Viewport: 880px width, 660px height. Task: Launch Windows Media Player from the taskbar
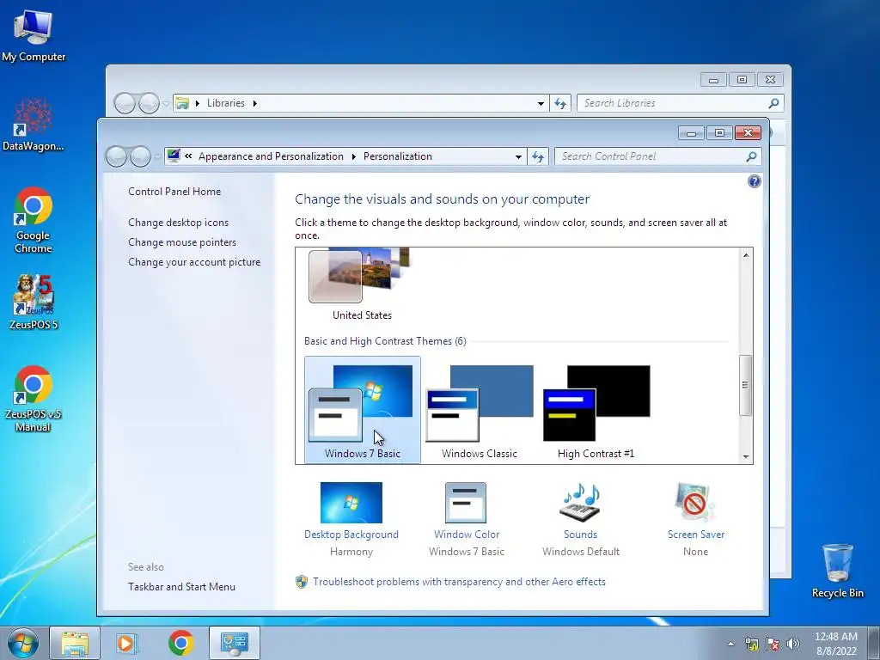(x=127, y=643)
